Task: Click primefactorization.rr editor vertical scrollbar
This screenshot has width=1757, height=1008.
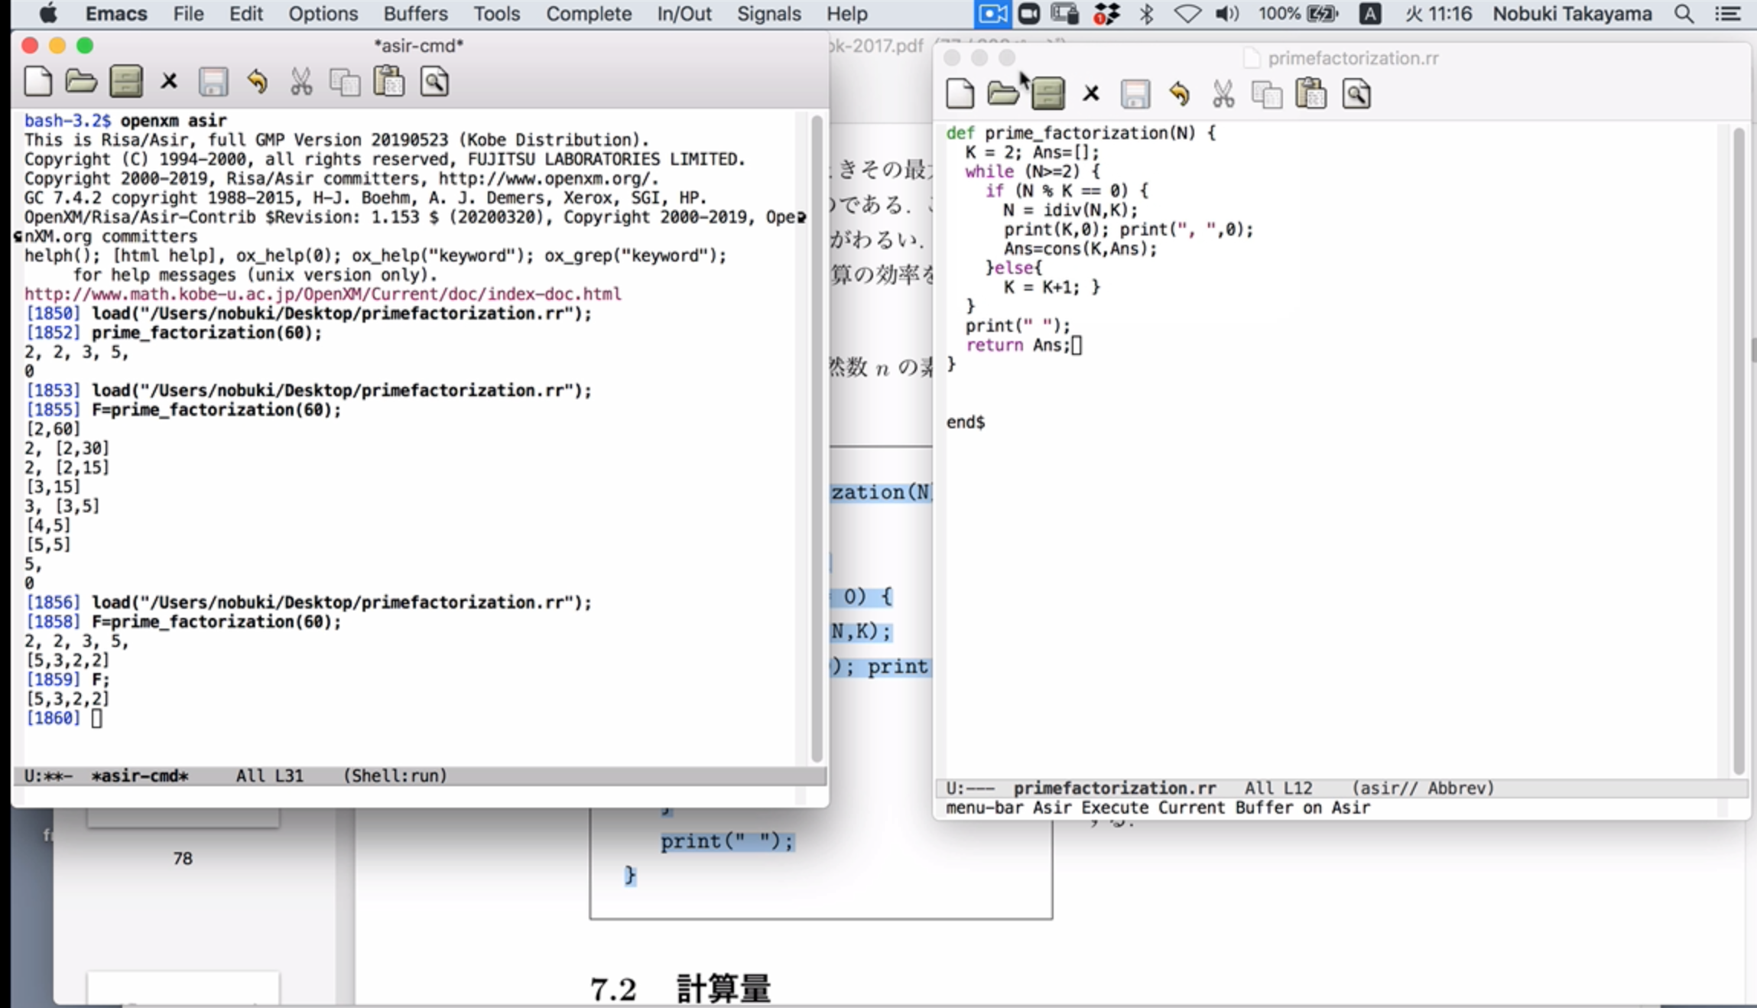Action: click(x=1739, y=450)
